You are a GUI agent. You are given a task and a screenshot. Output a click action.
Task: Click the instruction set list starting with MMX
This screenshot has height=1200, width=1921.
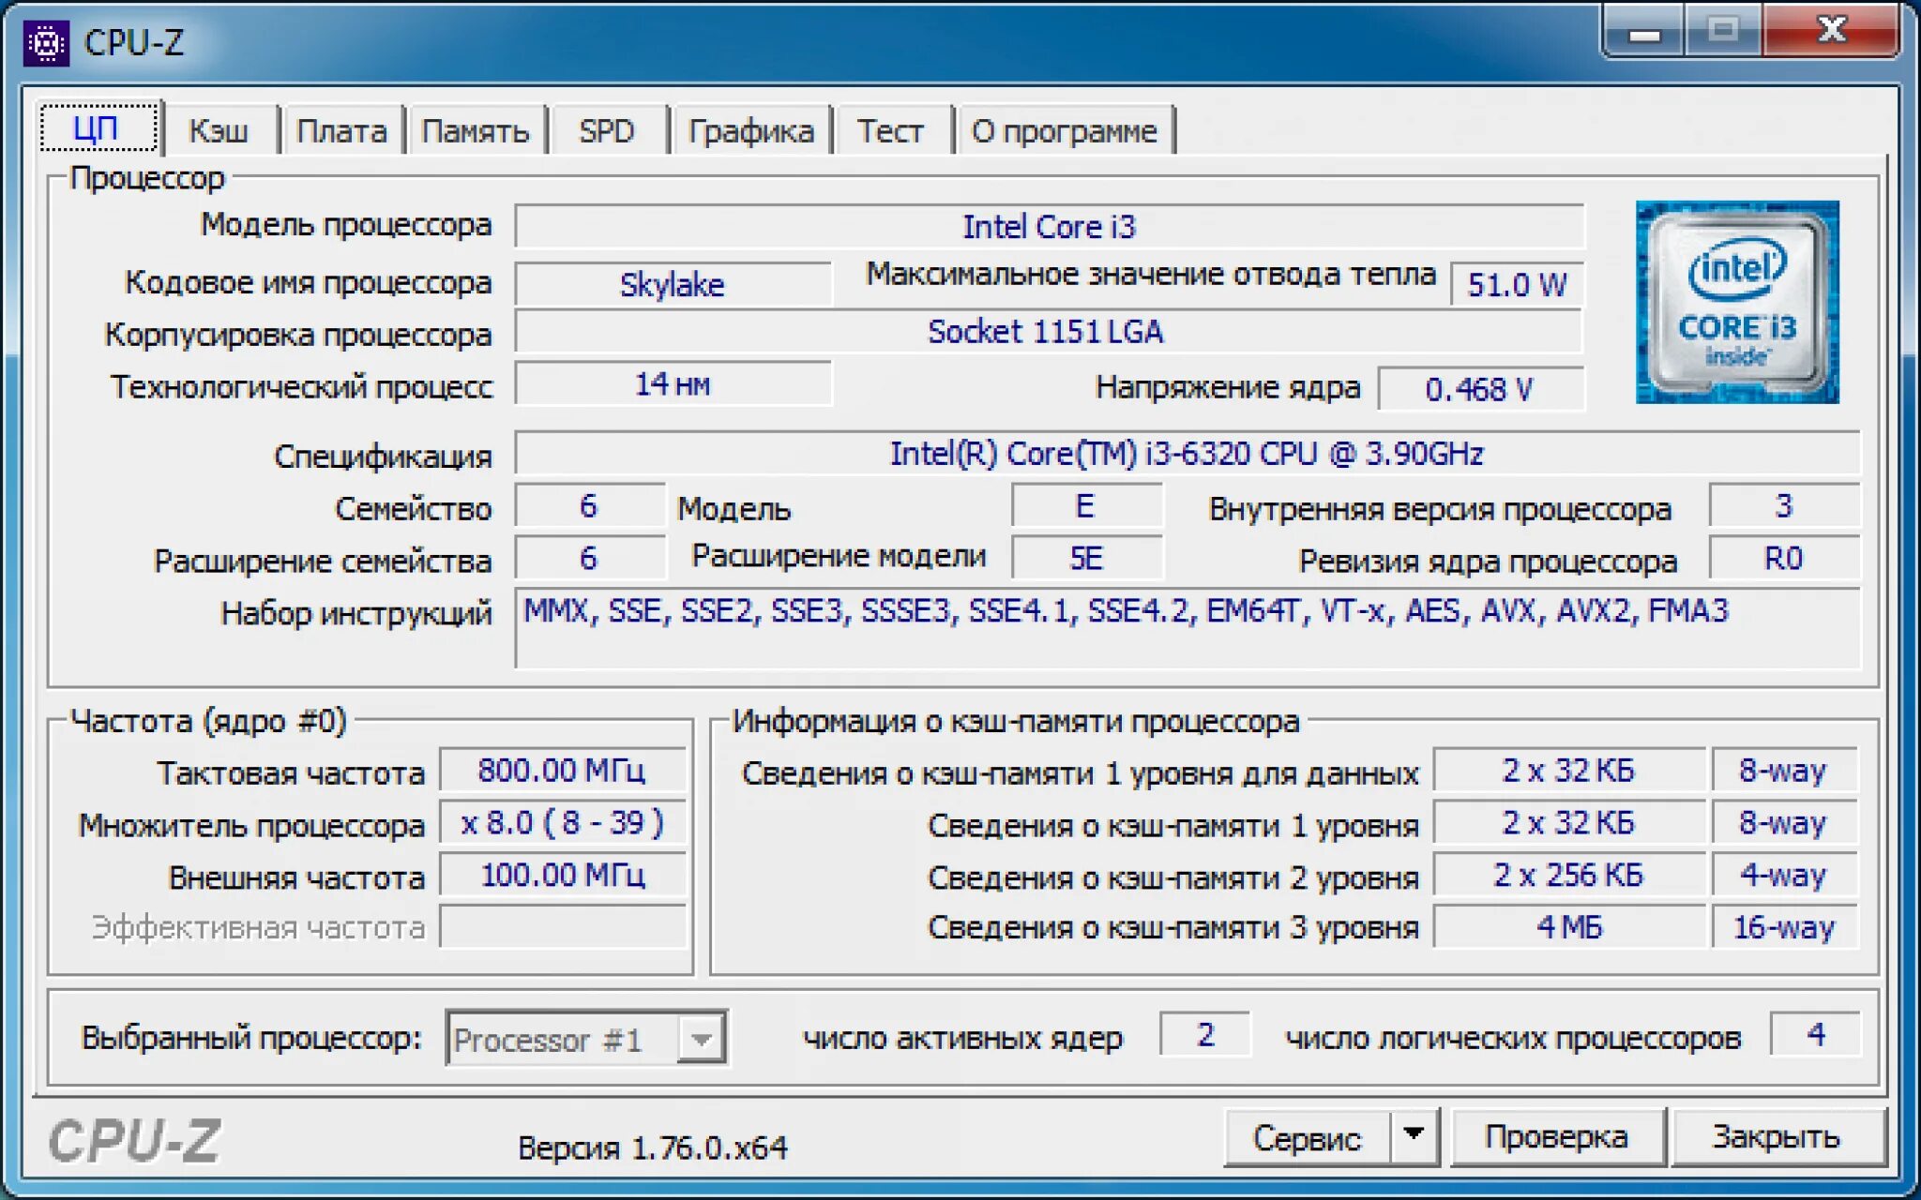pyautogui.click(x=1187, y=628)
